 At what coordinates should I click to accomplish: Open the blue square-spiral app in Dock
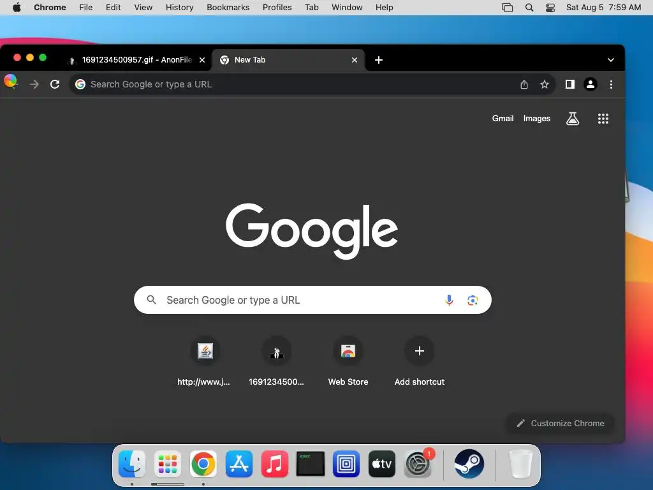point(346,464)
